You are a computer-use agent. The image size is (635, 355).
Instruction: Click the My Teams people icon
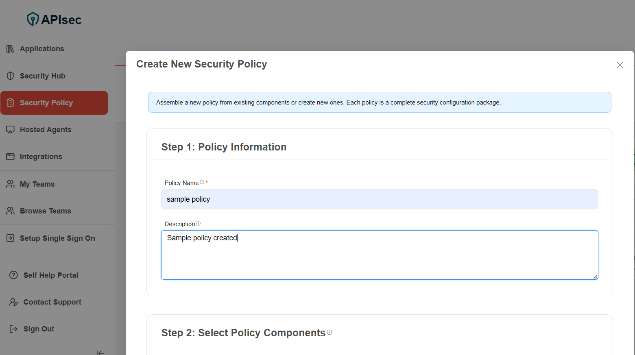click(x=10, y=184)
